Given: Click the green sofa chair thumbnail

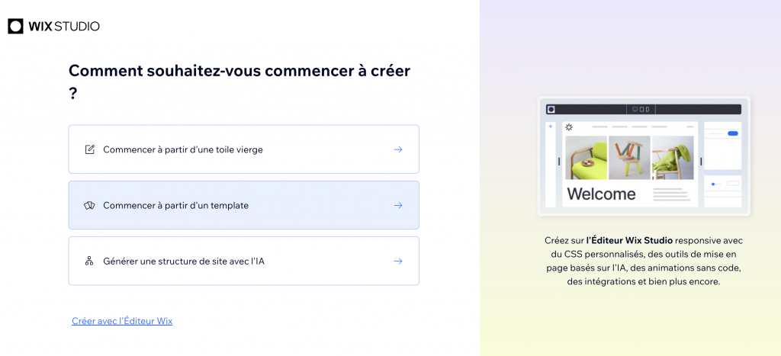Looking at the screenshot, I should point(586,158).
